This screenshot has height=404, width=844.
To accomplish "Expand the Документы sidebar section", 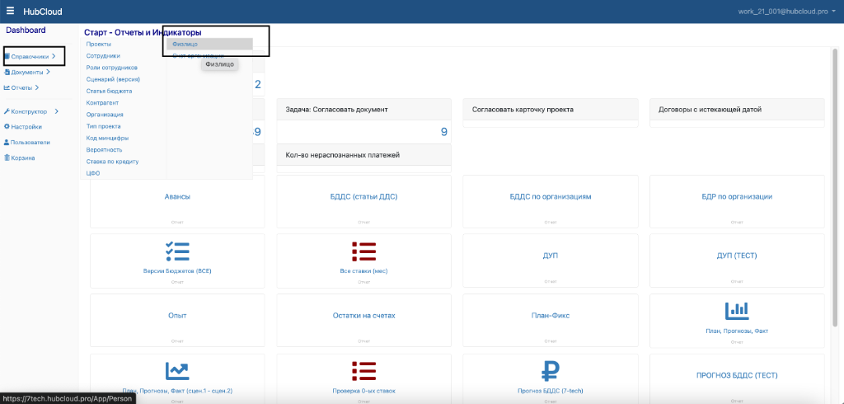I will (x=28, y=73).
